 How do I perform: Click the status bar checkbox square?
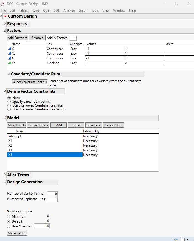tap(182, 239)
